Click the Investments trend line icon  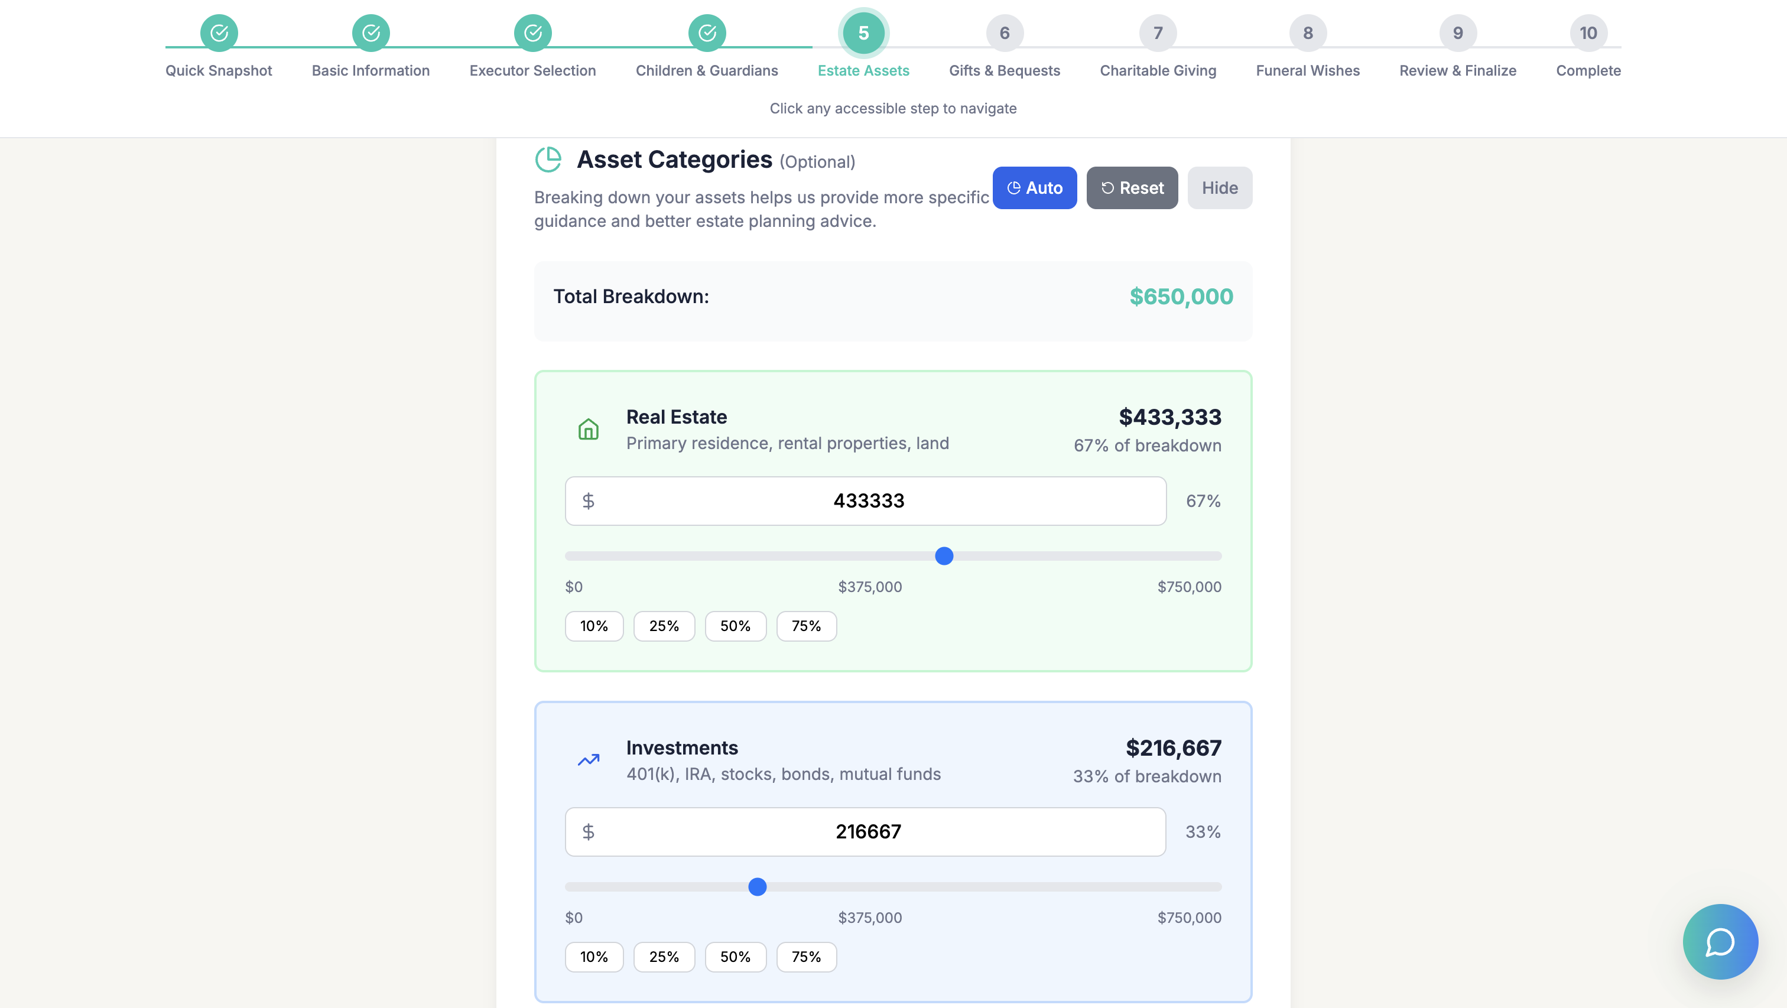pyautogui.click(x=588, y=760)
